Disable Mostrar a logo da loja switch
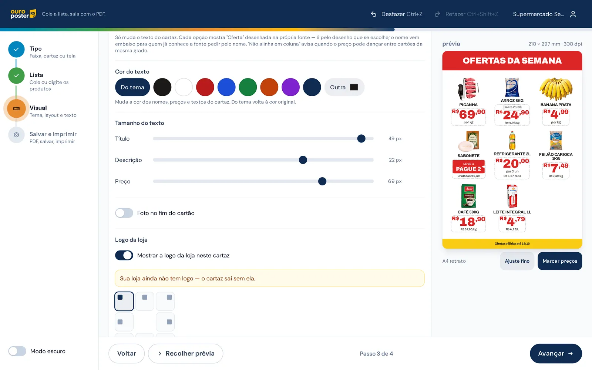The image size is (592, 370). 124,255
